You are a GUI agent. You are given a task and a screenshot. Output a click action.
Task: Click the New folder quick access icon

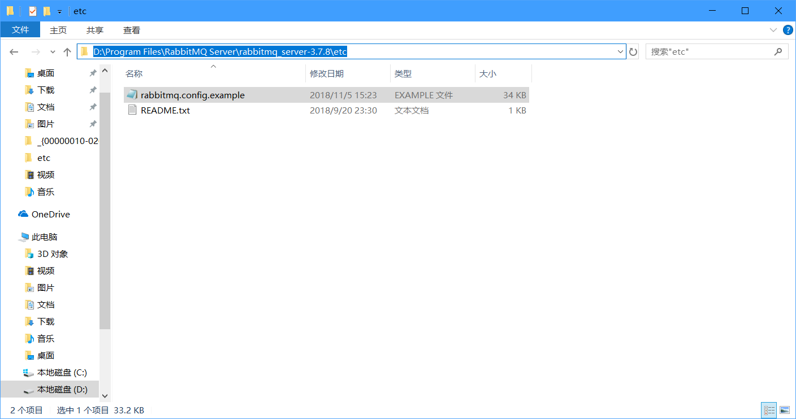pyautogui.click(x=47, y=11)
